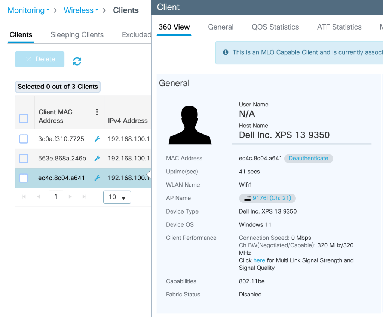This screenshot has width=383, height=317.
Task: Click wrench icon for client ec4c.8c04.a641
Action: [97, 178]
